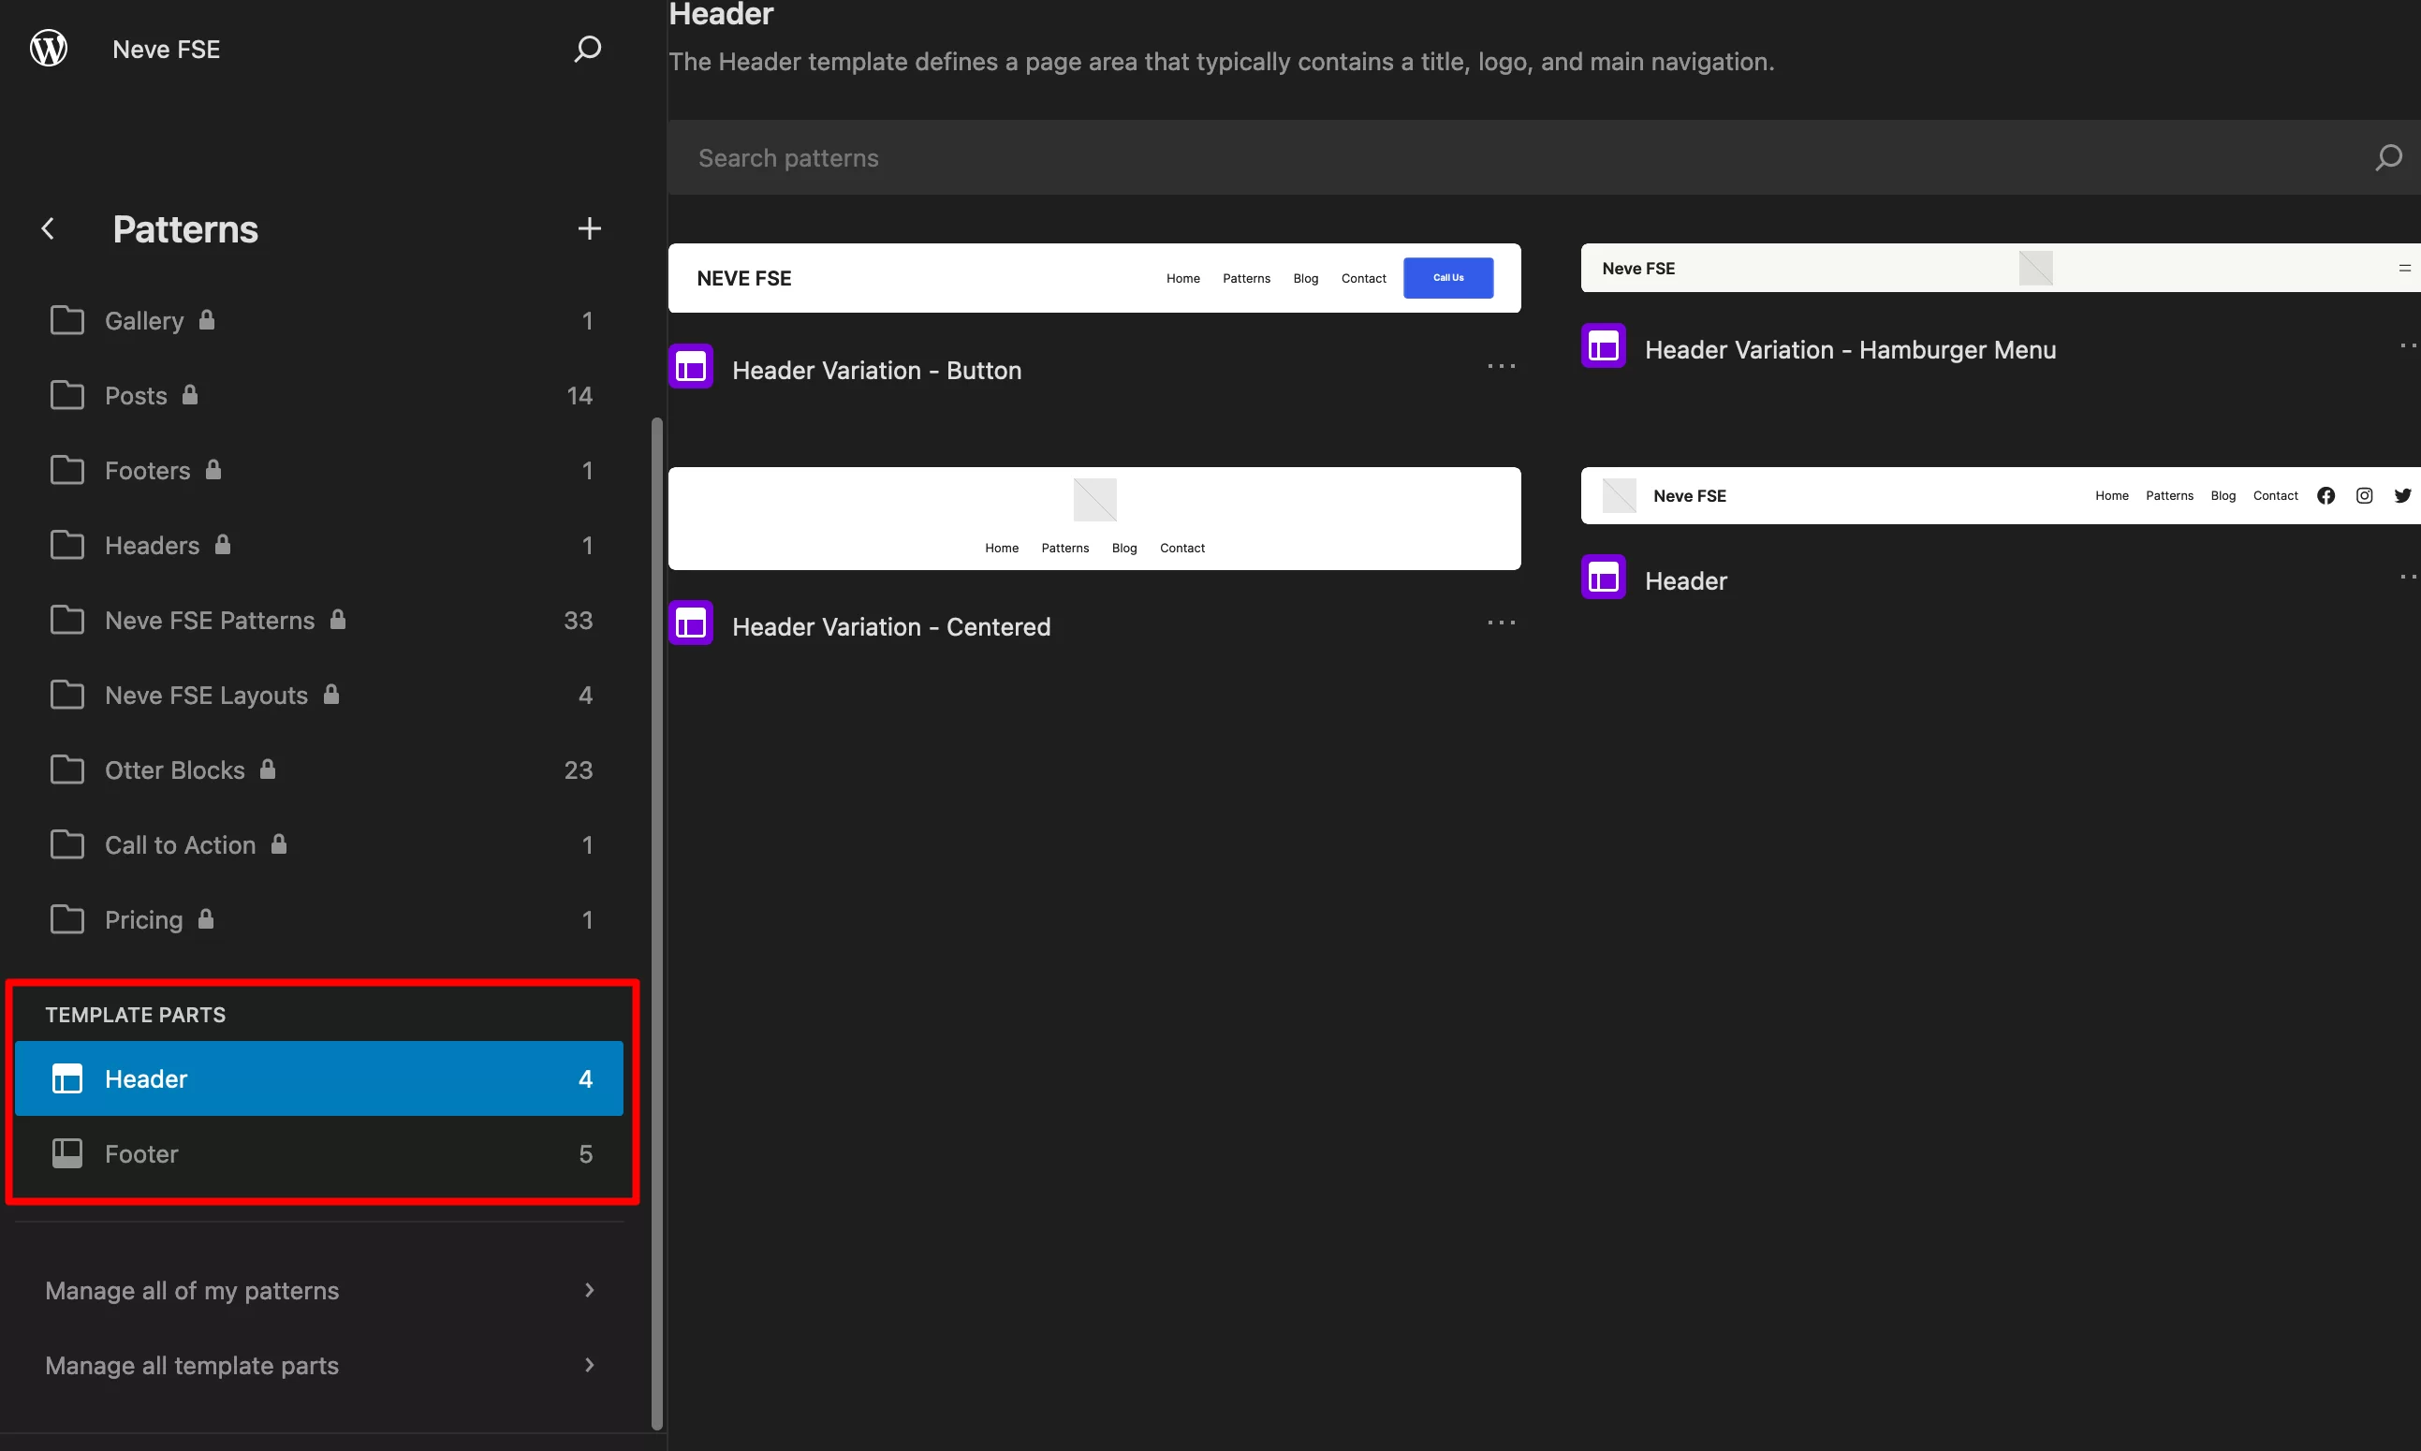Select Footer under Template Parts
Screen dimensions: 2421x1451
pos(318,1153)
